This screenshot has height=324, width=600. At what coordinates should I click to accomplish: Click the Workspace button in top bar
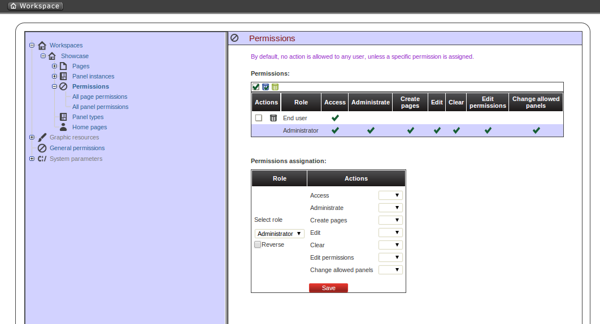[35, 6]
